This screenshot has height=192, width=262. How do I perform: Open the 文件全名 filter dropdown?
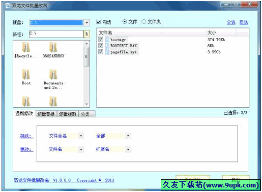click(x=81, y=136)
